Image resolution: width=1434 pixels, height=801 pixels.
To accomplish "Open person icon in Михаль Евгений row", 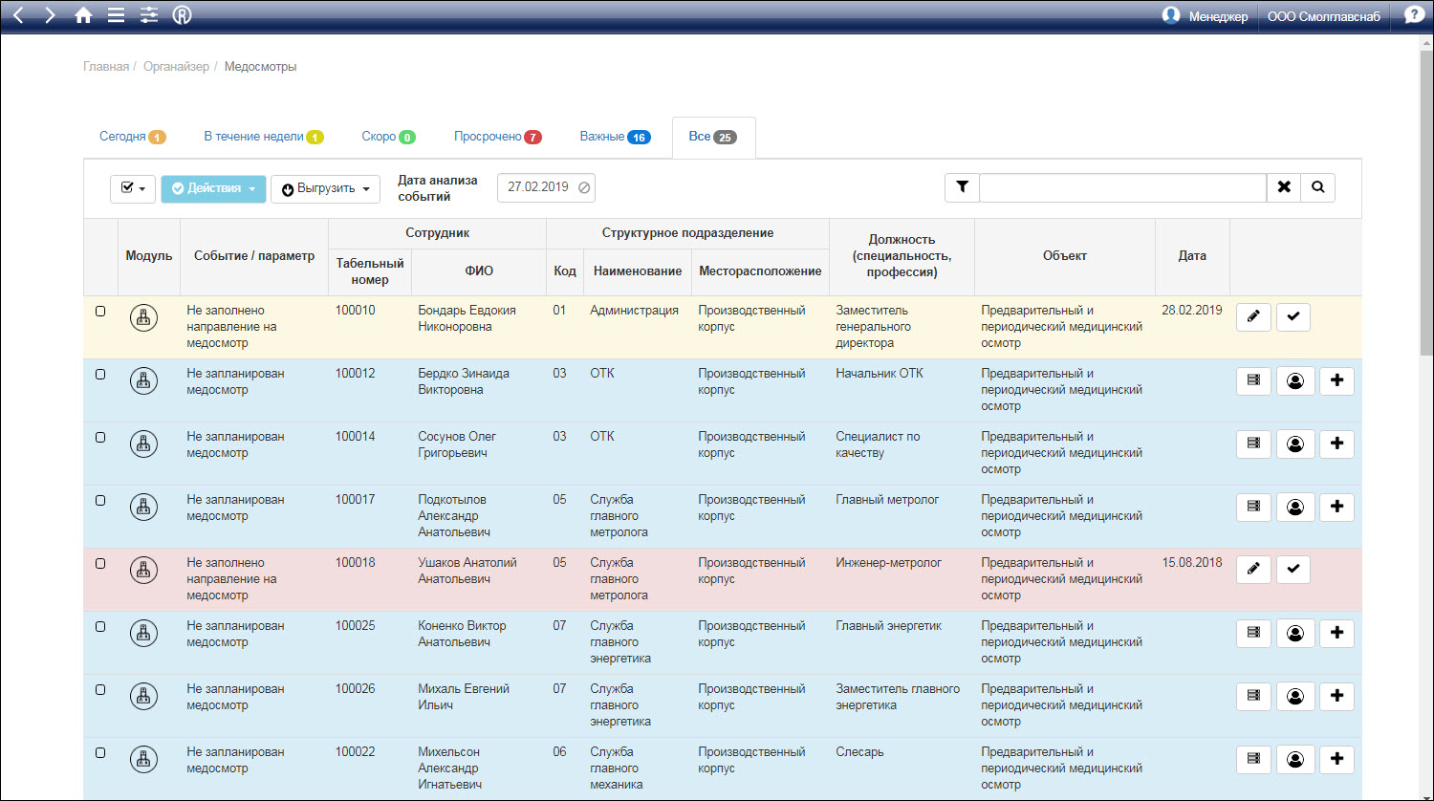I will pos(1295,696).
